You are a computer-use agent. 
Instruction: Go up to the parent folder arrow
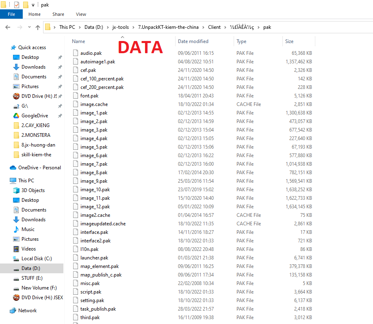37,27
